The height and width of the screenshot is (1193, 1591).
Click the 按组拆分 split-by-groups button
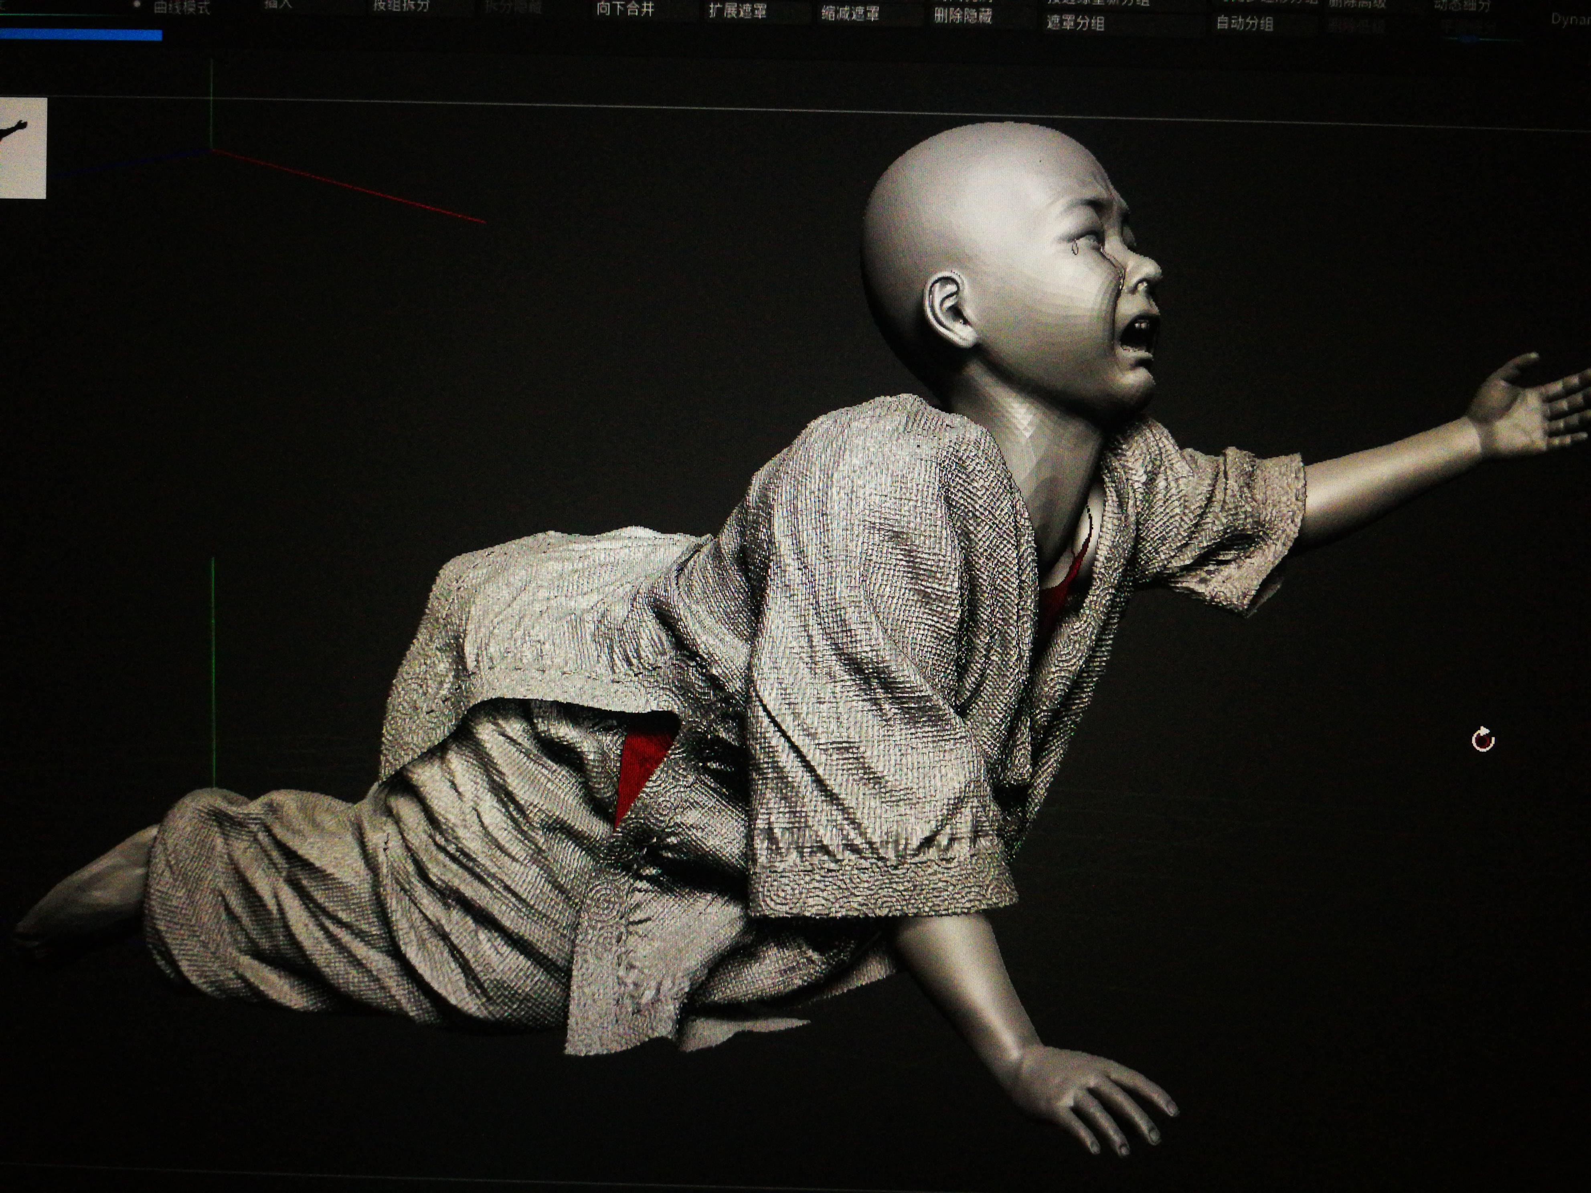click(x=401, y=5)
